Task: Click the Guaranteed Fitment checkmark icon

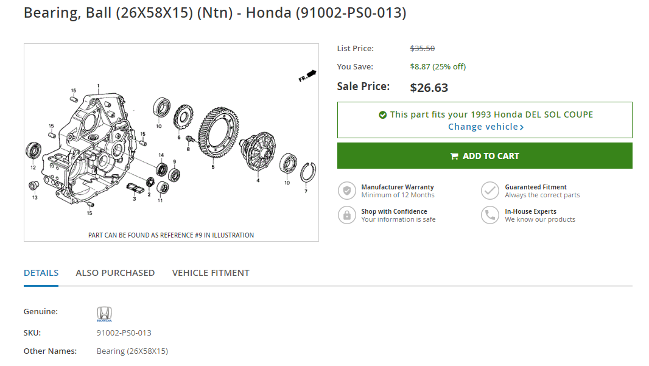Action: (x=490, y=191)
